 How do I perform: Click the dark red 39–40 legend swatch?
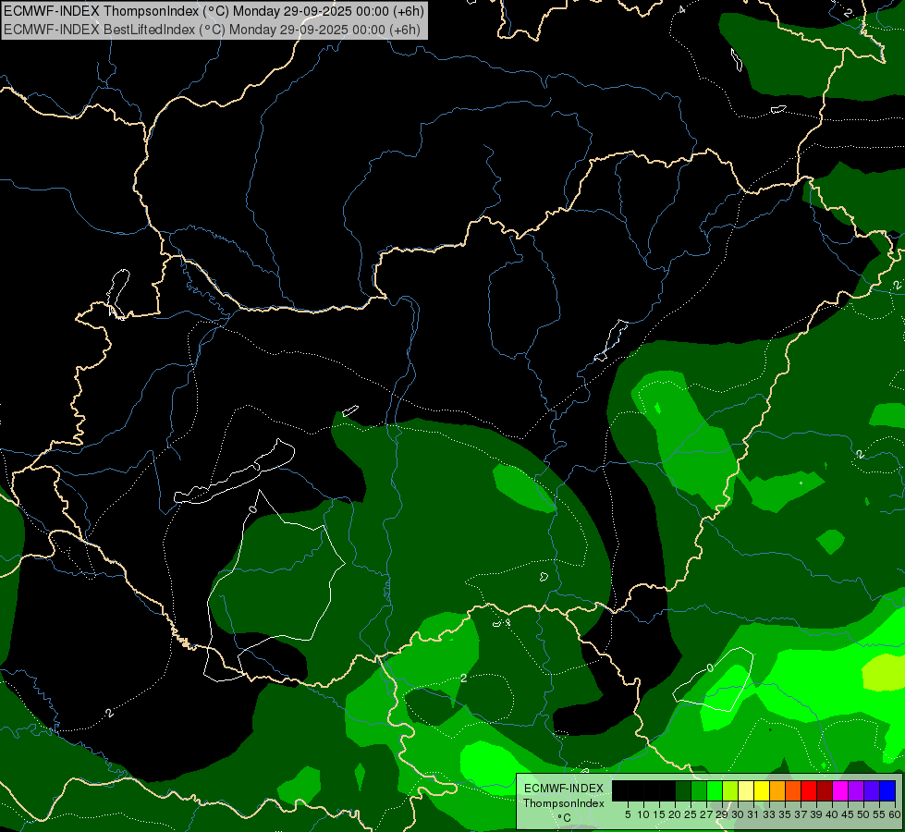click(825, 790)
